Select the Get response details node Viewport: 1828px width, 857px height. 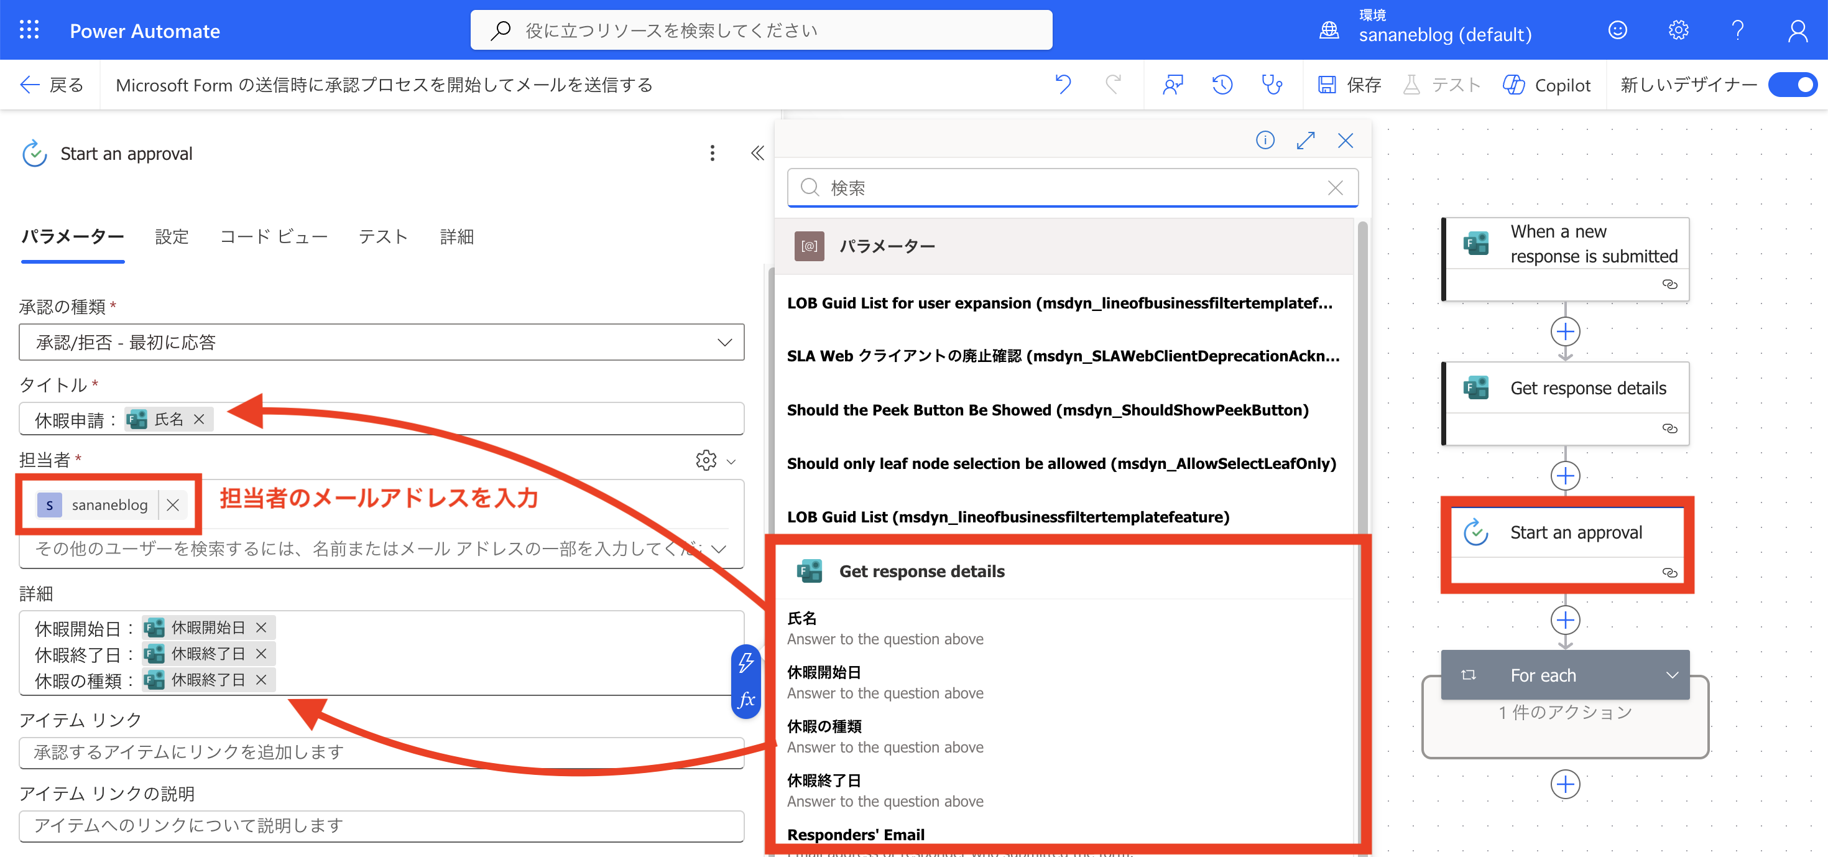click(x=1566, y=403)
